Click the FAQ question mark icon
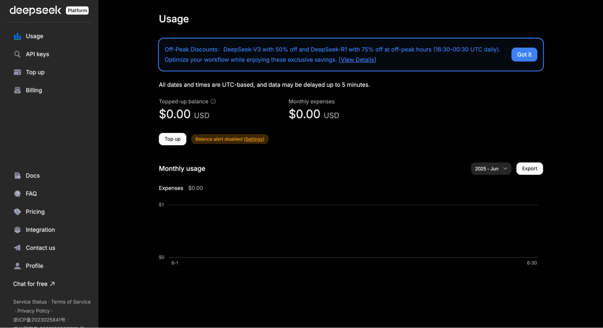603x328 pixels. (x=17, y=194)
